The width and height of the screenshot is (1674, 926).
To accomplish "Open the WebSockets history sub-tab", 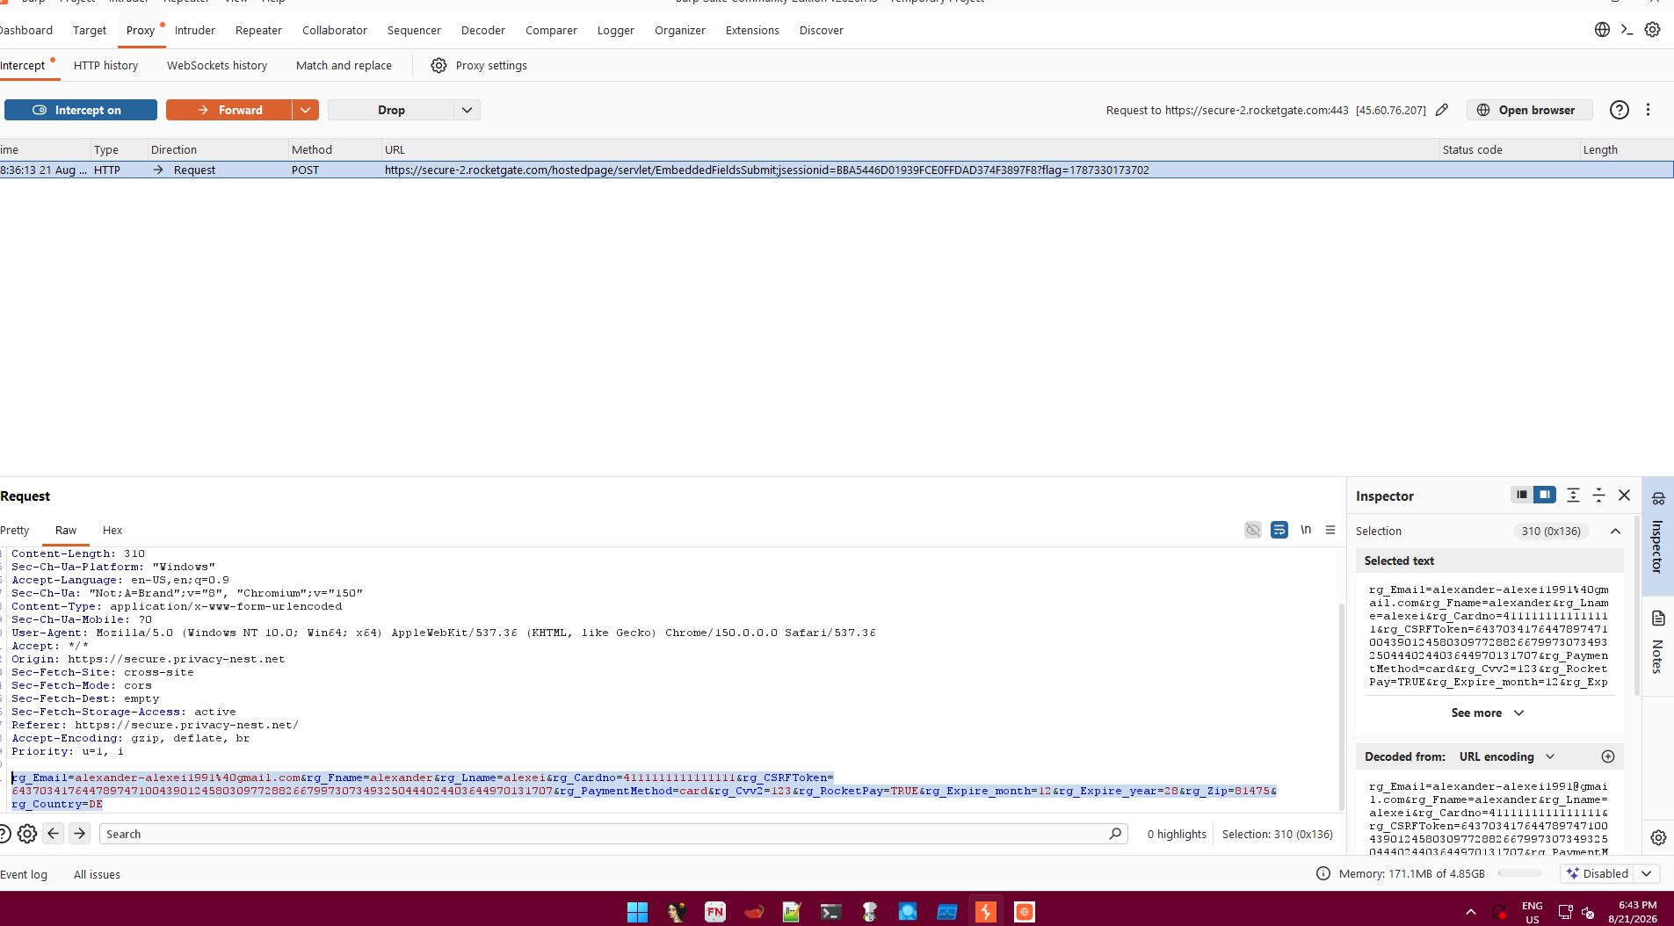I will click(x=217, y=65).
